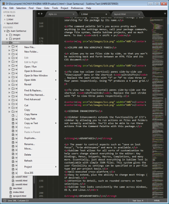Screen dimensions: 169x204
Task: Expand Open With submenu
Action: click(x=56, y=80)
